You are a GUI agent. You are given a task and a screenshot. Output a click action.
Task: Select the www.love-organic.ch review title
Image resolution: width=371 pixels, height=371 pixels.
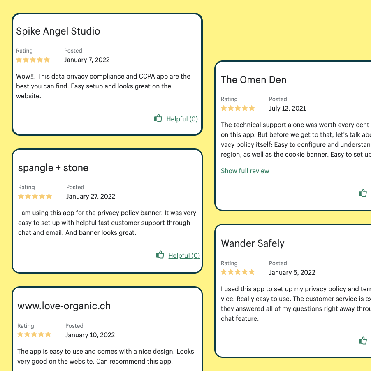pos(64,306)
